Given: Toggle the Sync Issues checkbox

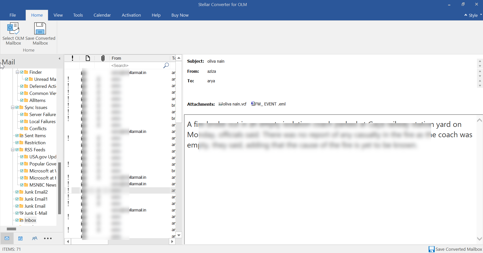Looking at the screenshot, I should 17,107.
